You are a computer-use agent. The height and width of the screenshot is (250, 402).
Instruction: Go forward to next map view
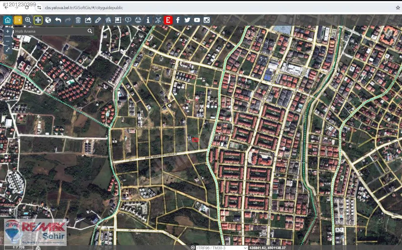tap(68, 20)
